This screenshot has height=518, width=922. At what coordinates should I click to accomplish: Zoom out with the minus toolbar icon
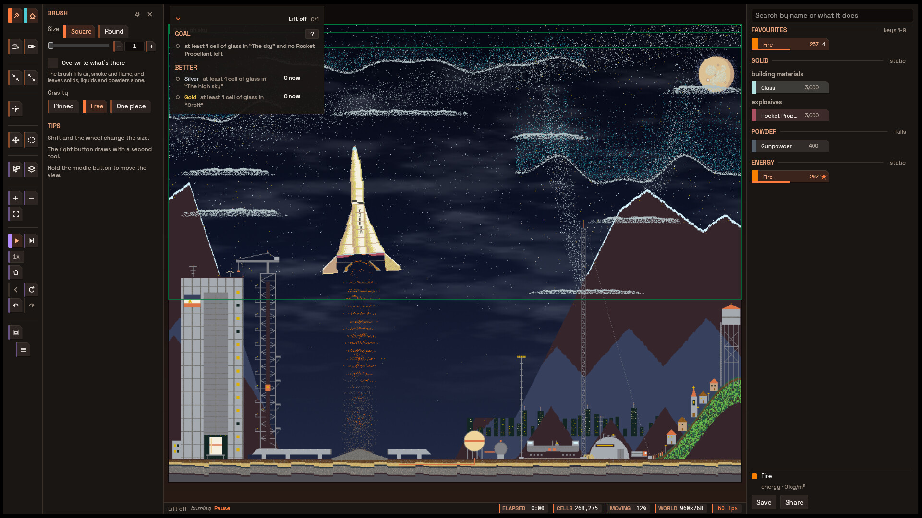pos(32,198)
